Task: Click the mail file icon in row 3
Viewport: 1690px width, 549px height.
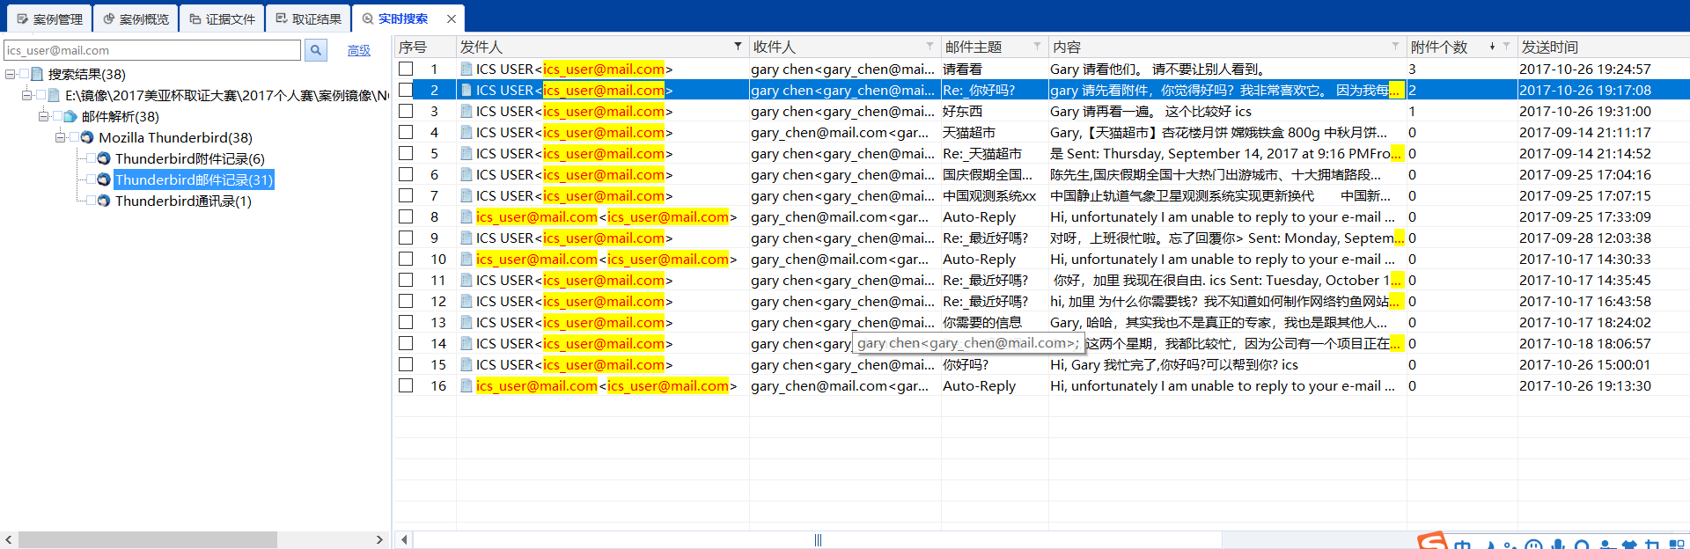Action: tap(467, 111)
